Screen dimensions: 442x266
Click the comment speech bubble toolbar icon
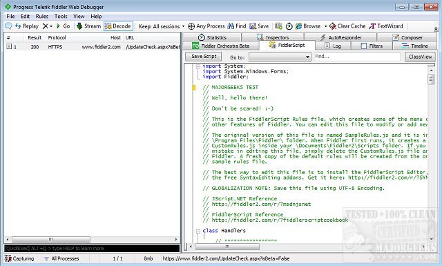coord(8,26)
